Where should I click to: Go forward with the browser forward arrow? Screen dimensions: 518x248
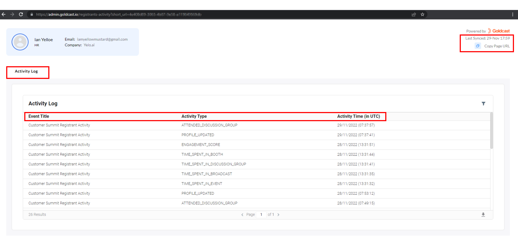coord(12,14)
